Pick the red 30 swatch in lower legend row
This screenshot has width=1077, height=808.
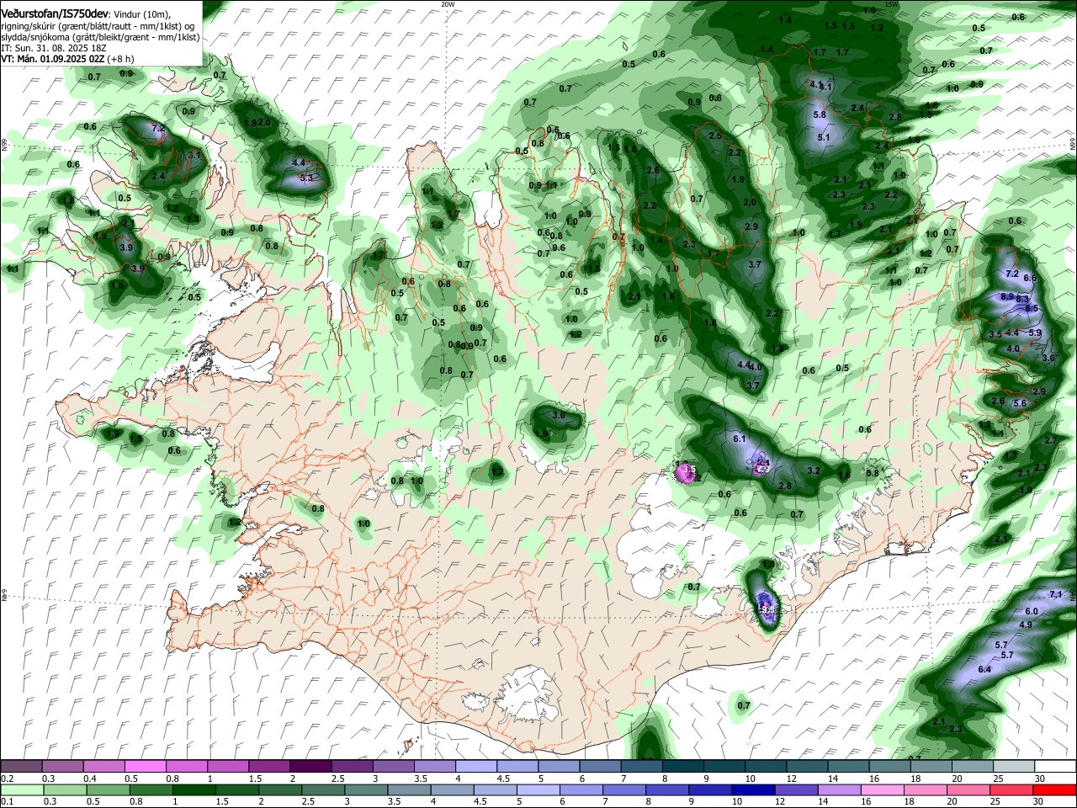tap(1055, 789)
